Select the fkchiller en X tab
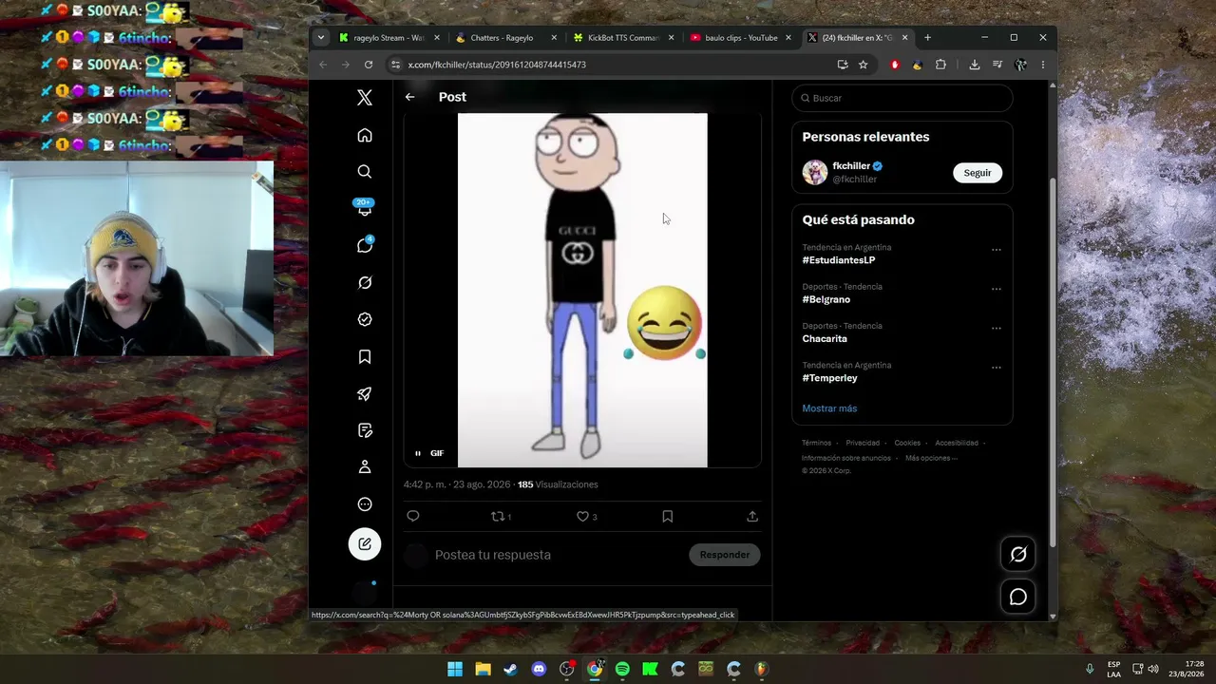This screenshot has width=1216, height=684. coord(857,38)
